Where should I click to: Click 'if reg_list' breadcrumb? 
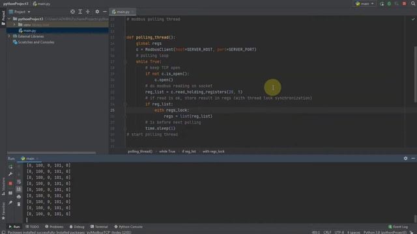pos(189,151)
